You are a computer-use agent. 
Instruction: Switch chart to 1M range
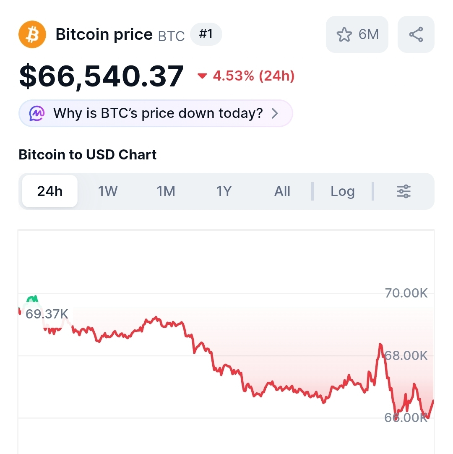(x=166, y=191)
